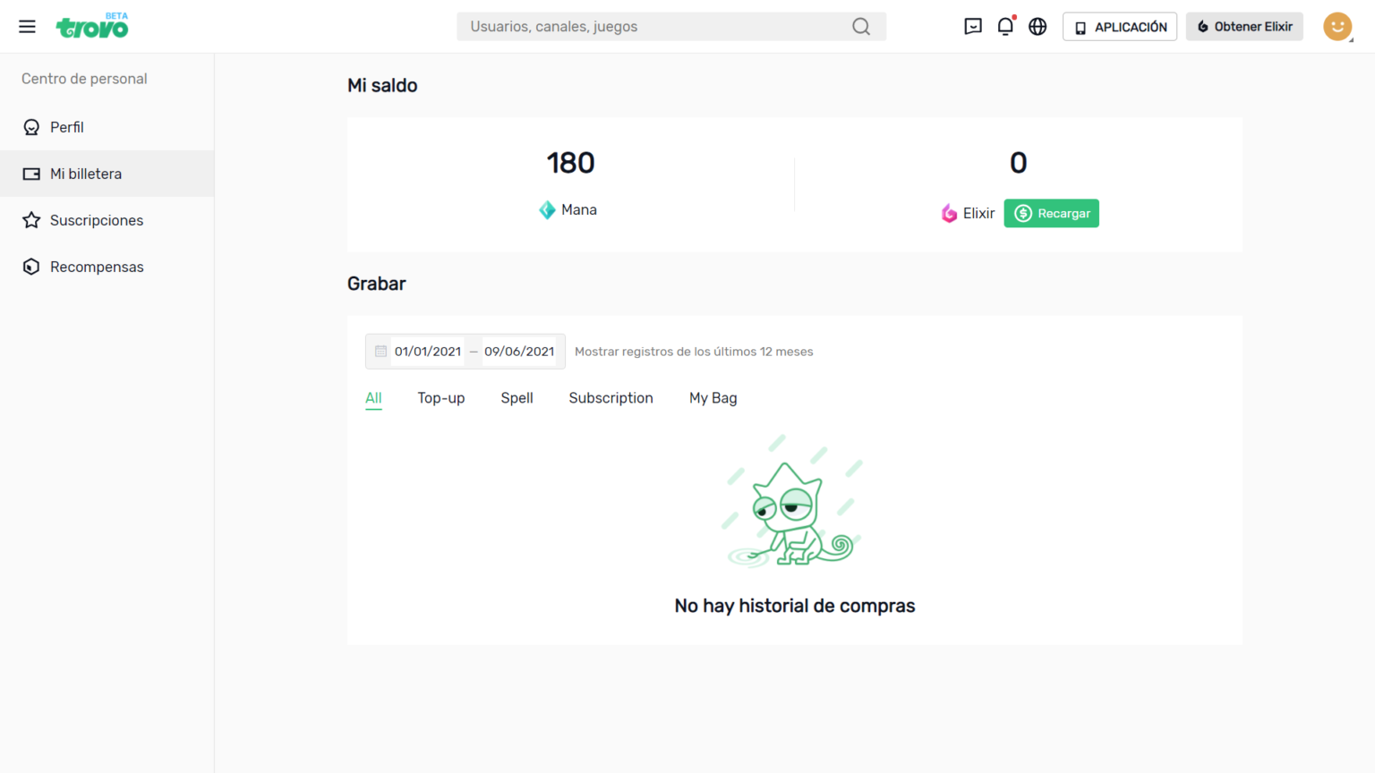Click the profile avatar in top right
The width and height of the screenshot is (1375, 773).
click(1337, 26)
